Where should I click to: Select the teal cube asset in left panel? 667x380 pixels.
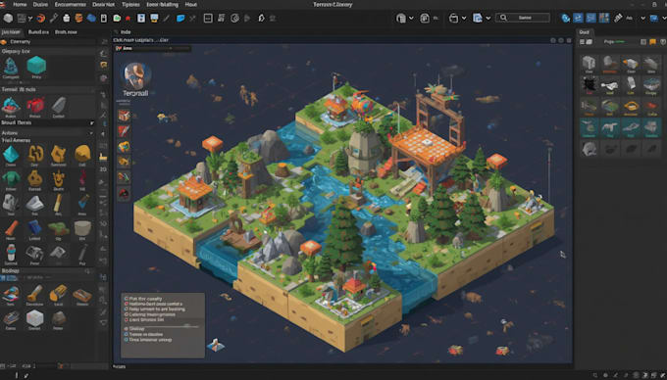36,66
